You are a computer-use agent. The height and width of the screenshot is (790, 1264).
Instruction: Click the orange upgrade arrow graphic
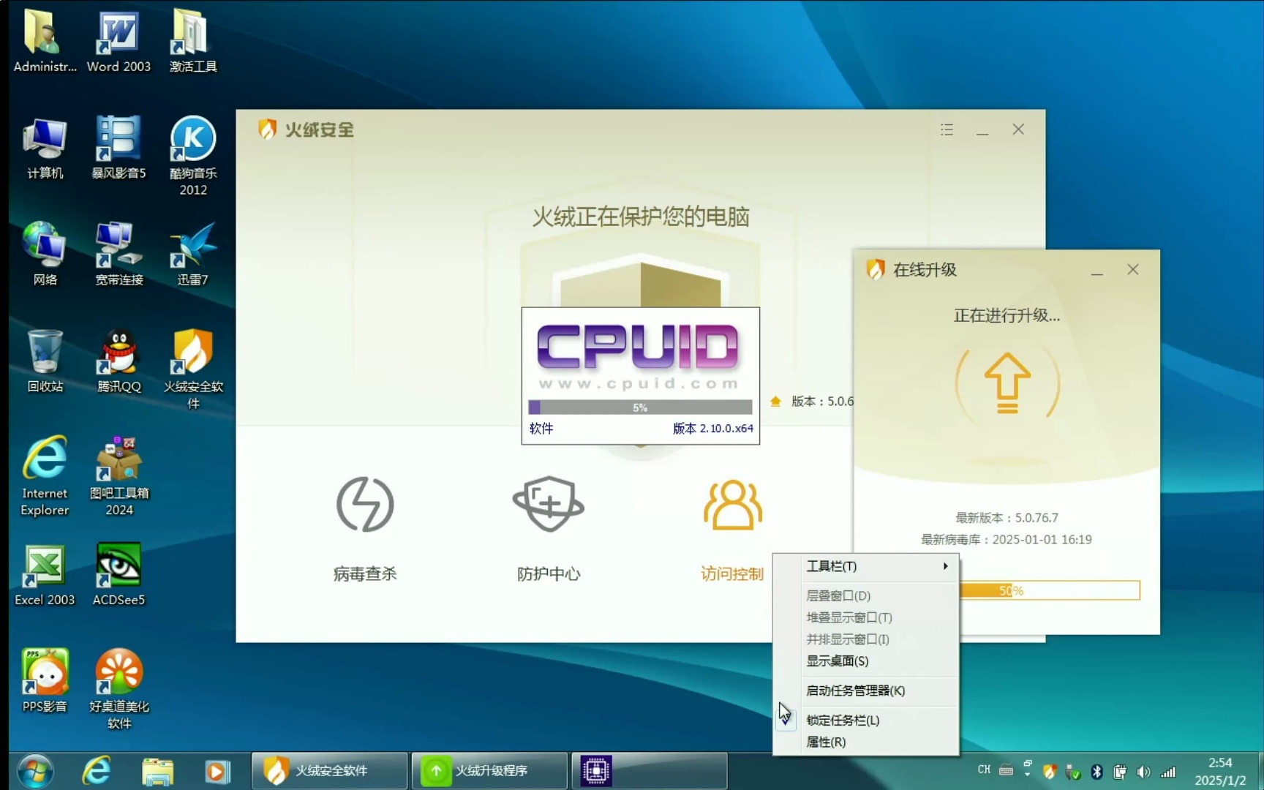[x=1007, y=383]
